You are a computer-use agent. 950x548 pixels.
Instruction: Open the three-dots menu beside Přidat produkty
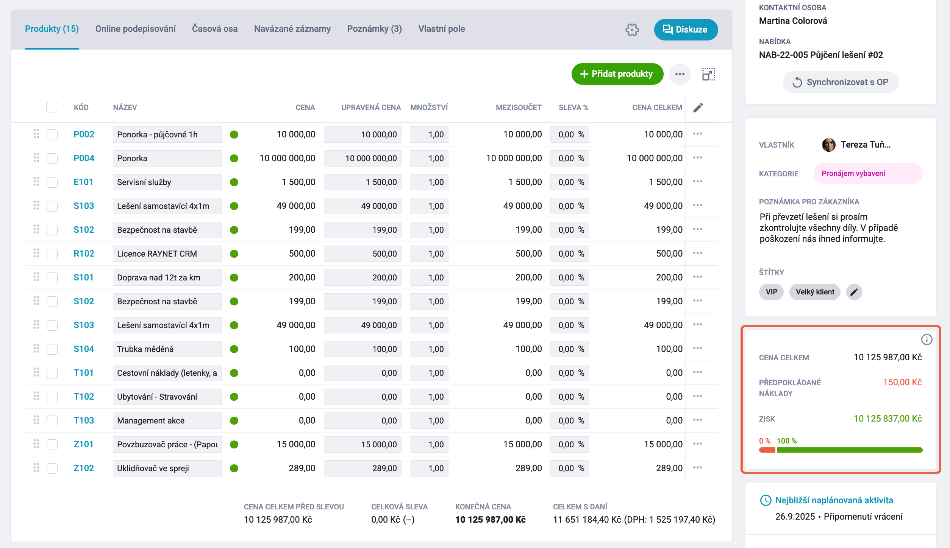(680, 74)
